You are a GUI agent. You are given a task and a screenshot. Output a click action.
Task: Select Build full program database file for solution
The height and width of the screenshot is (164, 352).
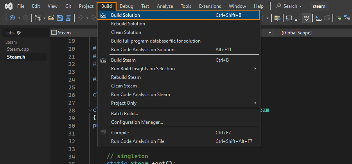[x=179, y=41]
